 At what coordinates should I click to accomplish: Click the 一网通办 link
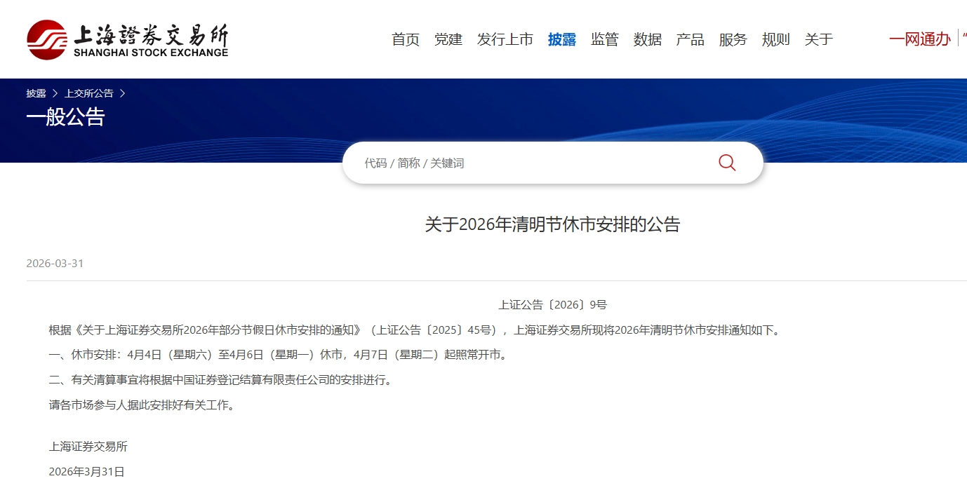[920, 39]
